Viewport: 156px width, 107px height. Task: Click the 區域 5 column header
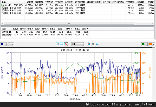(x=45, y=29)
